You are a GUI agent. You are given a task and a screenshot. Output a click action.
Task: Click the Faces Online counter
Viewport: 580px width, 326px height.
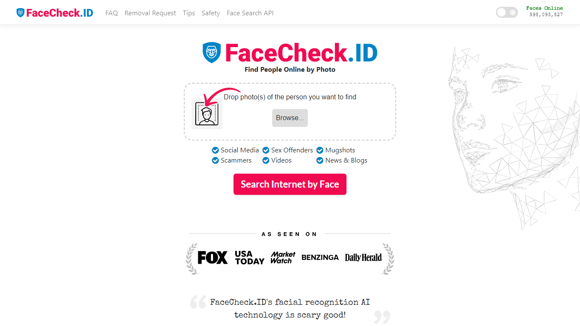tap(546, 11)
